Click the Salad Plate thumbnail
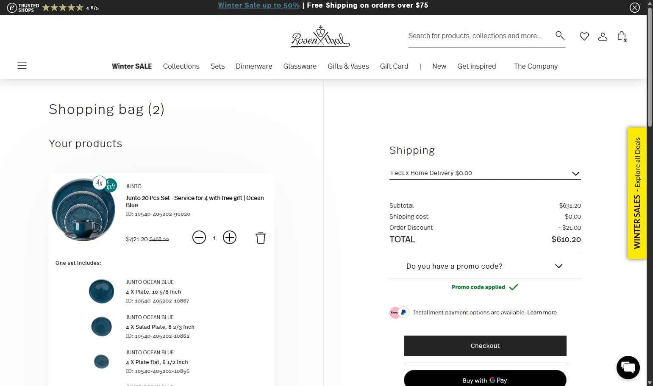The image size is (653, 386). point(101,326)
